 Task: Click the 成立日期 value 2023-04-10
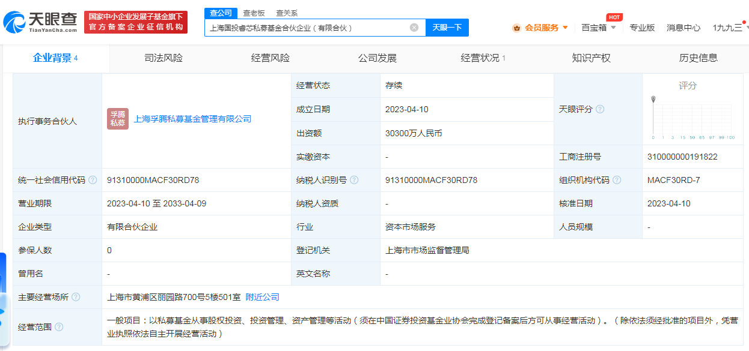[x=406, y=109]
